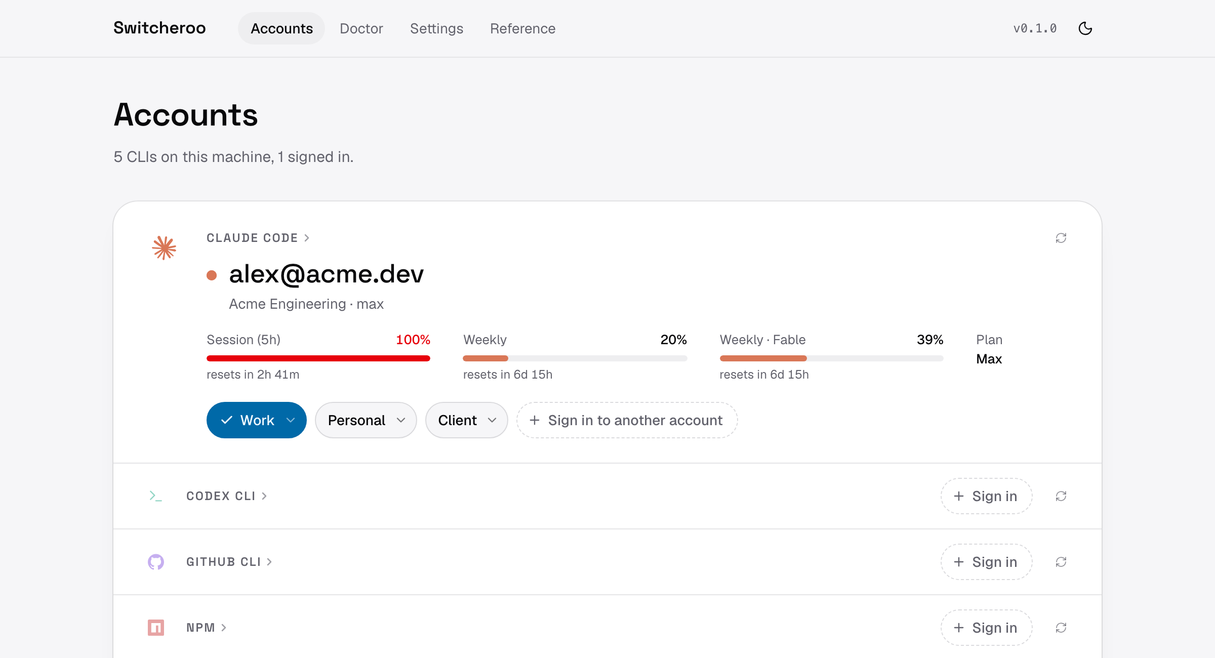This screenshot has height=658, width=1215.
Task: Click the NPM logo icon
Action: tap(156, 628)
